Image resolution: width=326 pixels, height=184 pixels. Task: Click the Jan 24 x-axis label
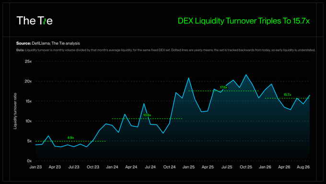click(112, 167)
